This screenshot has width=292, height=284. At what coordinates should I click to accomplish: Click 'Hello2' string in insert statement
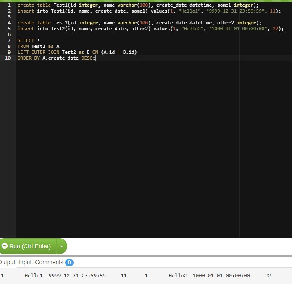192,29
